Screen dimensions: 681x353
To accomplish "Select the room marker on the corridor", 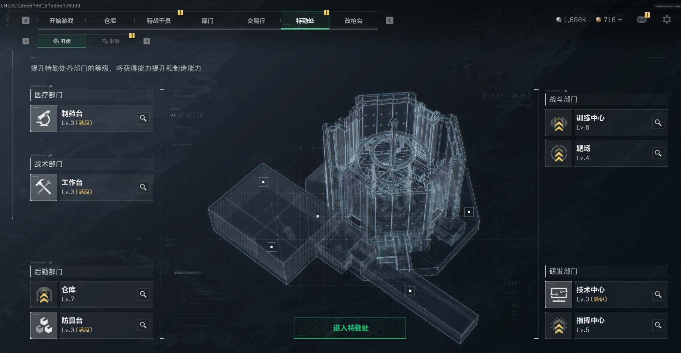I will tap(410, 291).
